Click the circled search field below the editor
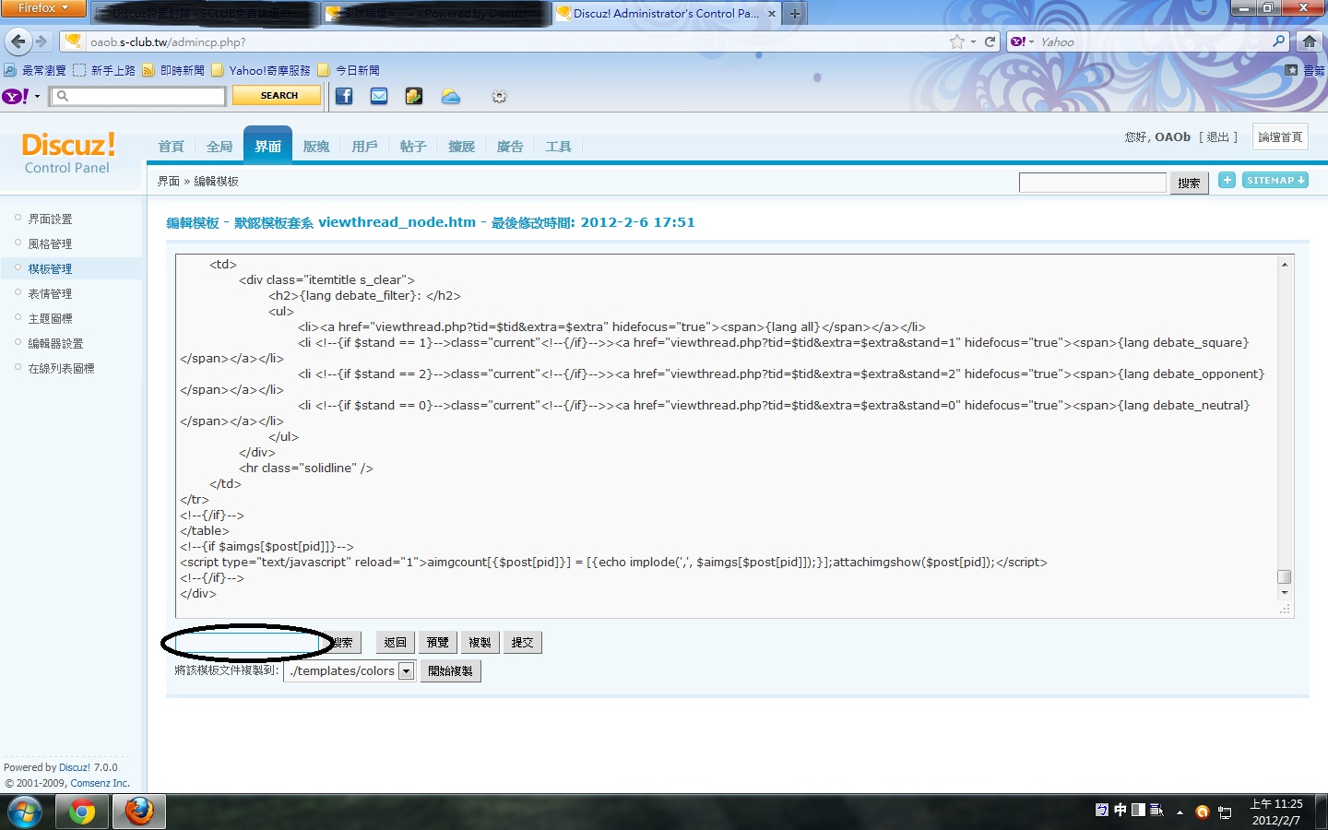 point(246,643)
